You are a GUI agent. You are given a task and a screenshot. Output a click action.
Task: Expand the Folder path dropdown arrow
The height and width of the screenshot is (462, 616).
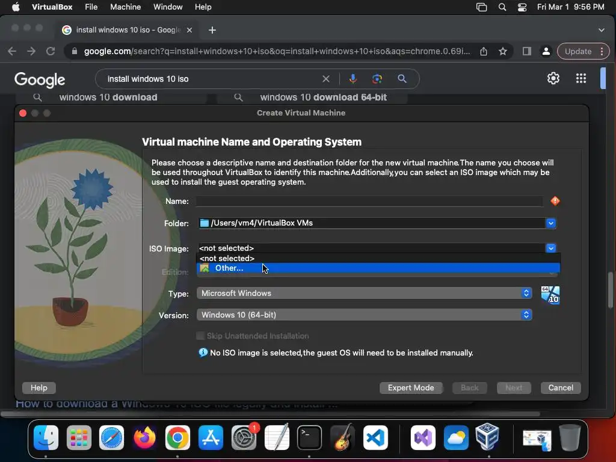tap(551, 223)
